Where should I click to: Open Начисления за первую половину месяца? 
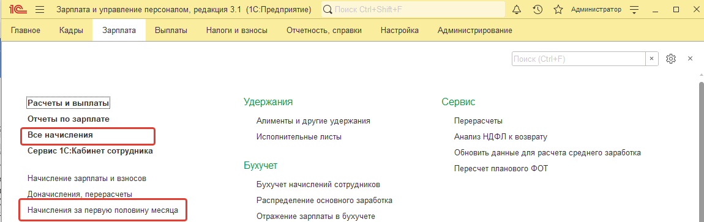(103, 210)
